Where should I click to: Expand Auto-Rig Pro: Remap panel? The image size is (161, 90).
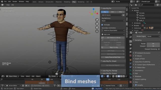[x=110, y=70]
